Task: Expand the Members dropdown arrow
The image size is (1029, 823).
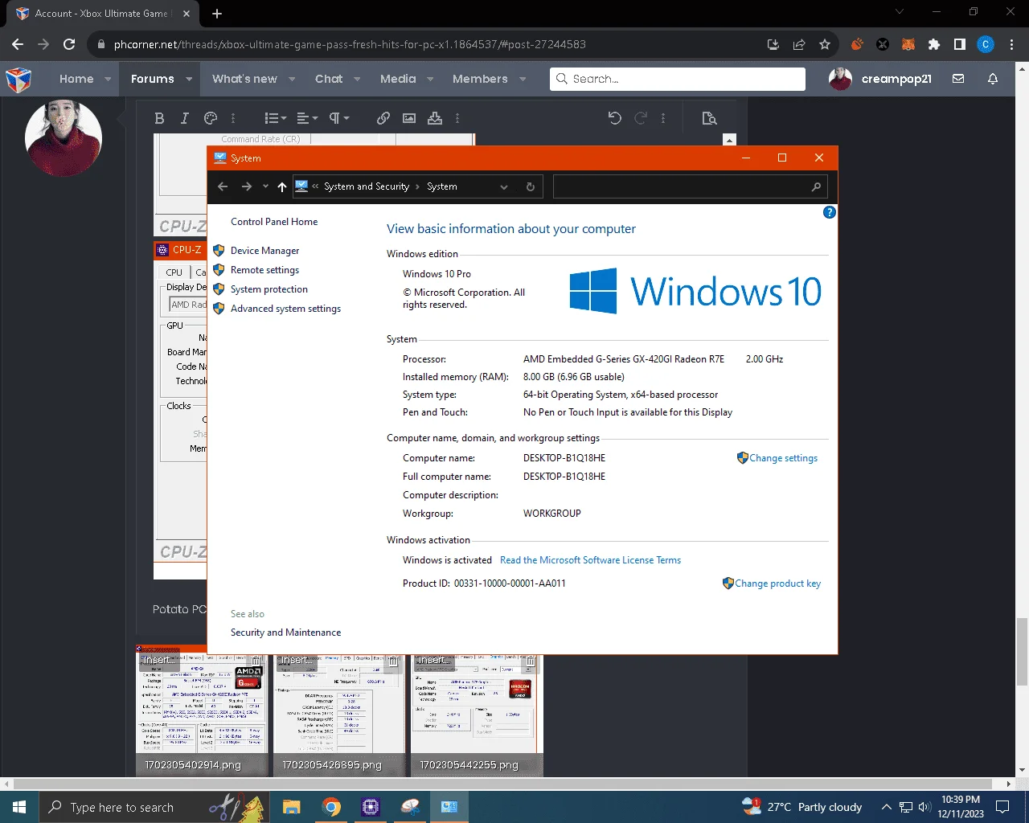Action: pyautogui.click(x=523, y=79)
